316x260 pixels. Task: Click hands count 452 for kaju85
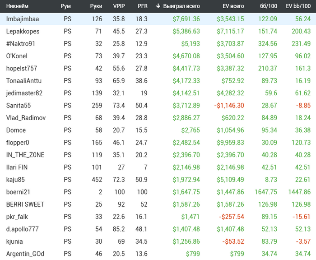[97, 179]
